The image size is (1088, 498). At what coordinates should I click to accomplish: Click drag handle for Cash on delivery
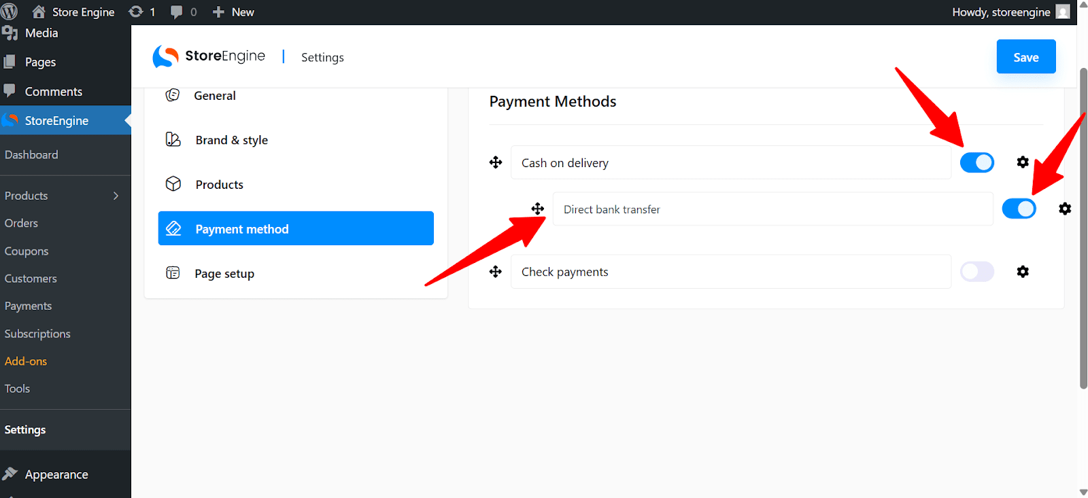496,162
